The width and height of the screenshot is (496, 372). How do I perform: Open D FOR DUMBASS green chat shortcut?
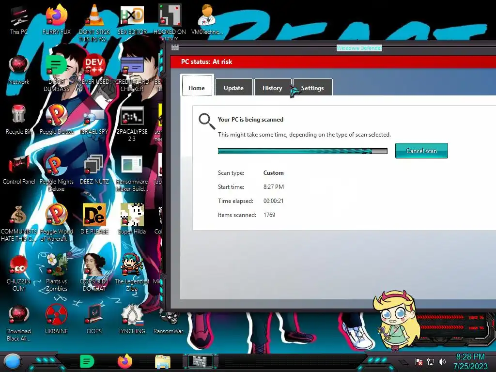pyautogui.click(x=56, y=74)
